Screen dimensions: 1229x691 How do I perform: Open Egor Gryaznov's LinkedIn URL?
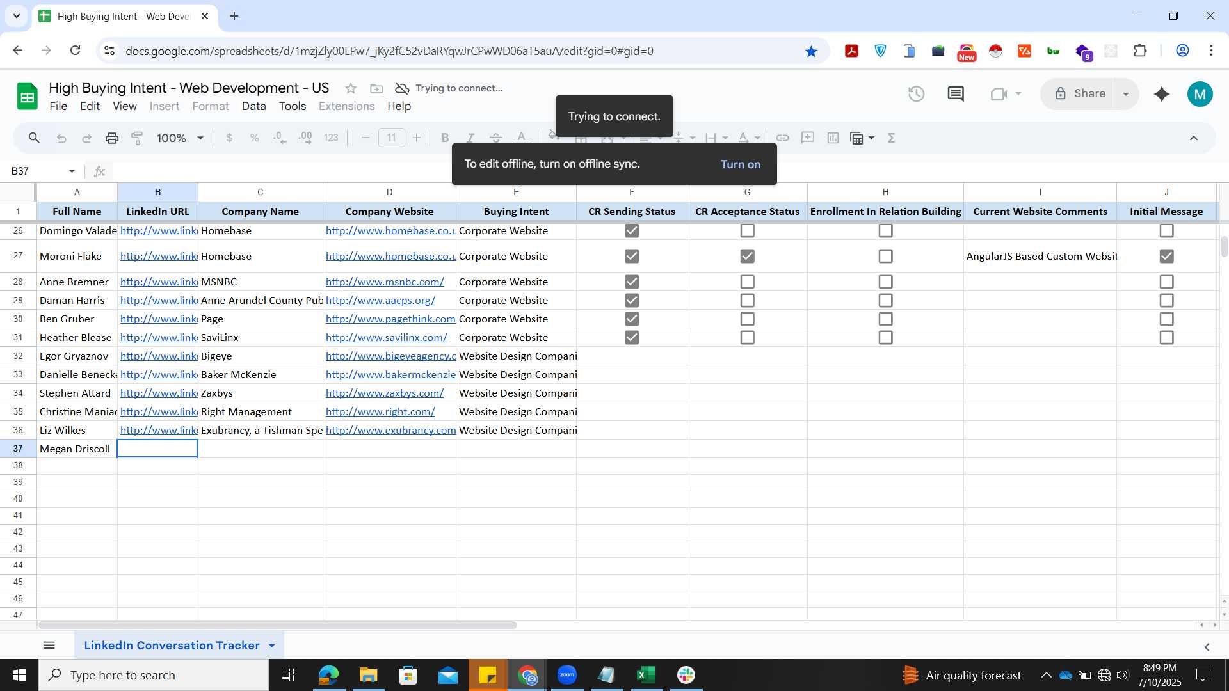point(159,356)
